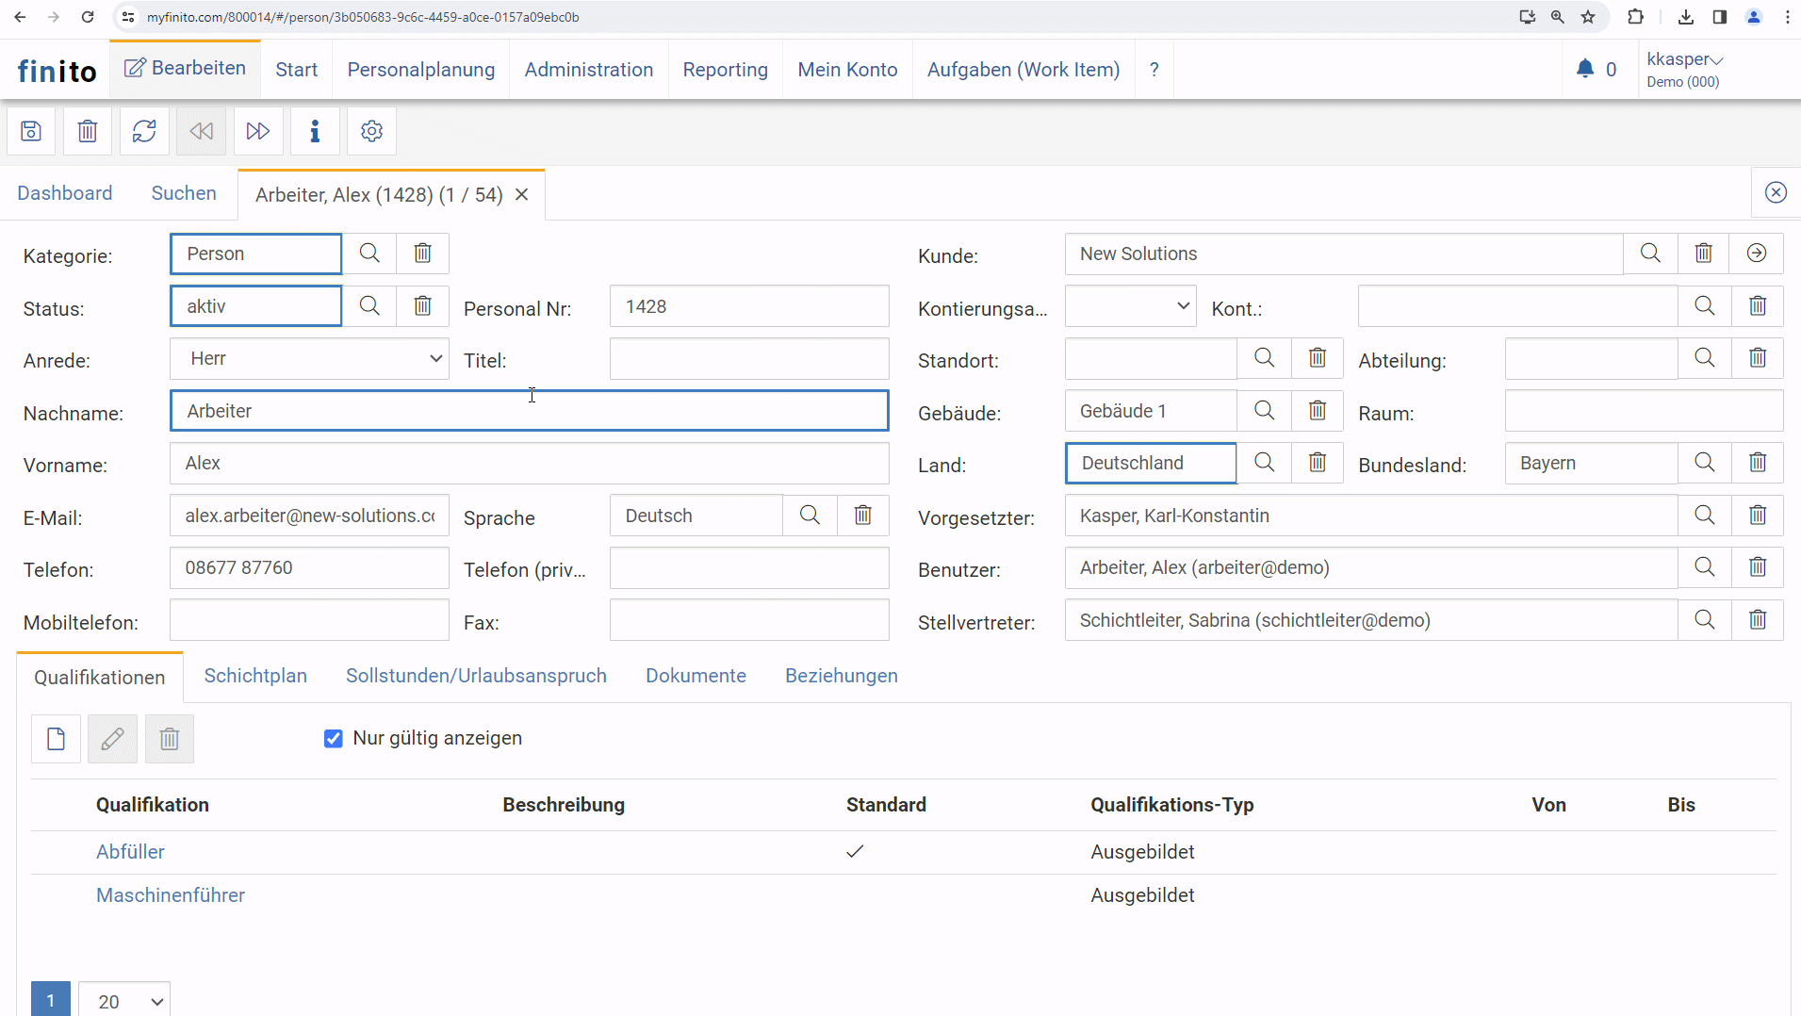Click into the Mobiltelefon input field
Viewport: 1801px width, 1016px height.
(309, 621)
